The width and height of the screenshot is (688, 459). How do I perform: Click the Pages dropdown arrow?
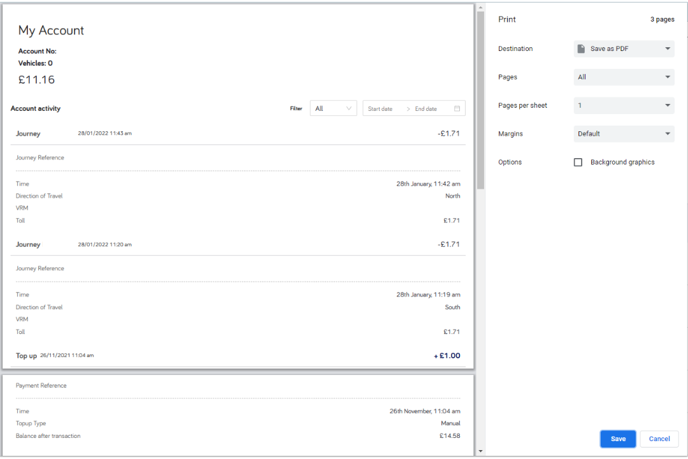(667, 76)
